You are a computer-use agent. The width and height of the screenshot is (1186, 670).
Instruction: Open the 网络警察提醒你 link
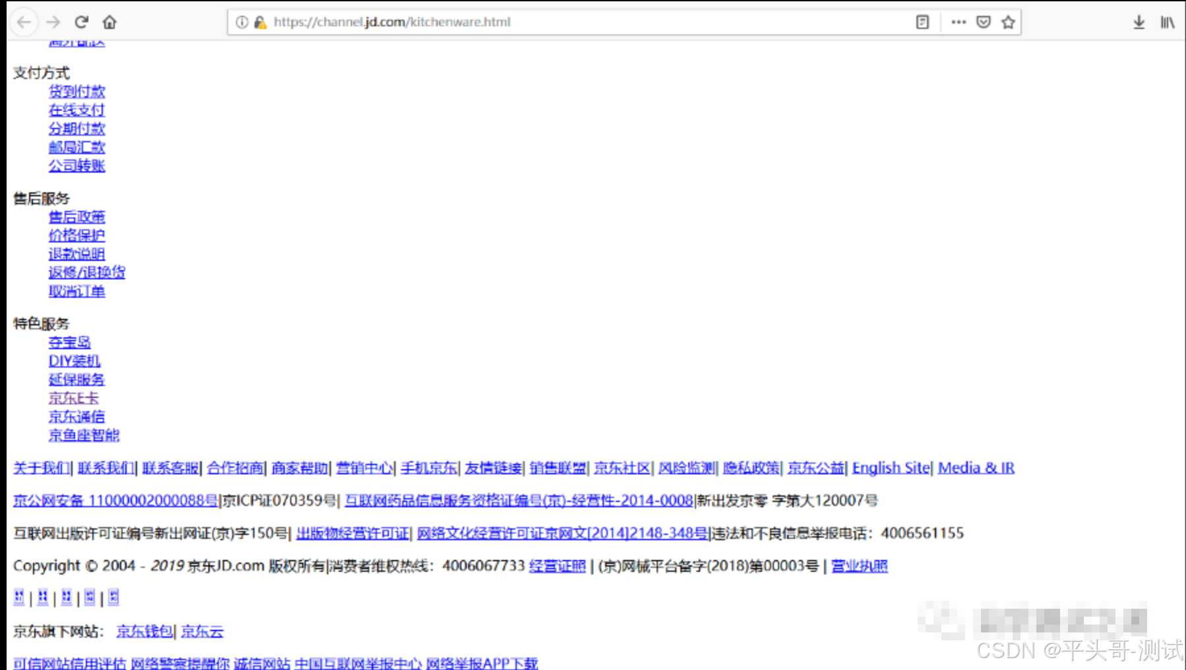[x=180, y=663]
